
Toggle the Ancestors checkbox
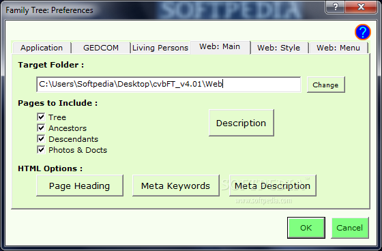(41, 128)
